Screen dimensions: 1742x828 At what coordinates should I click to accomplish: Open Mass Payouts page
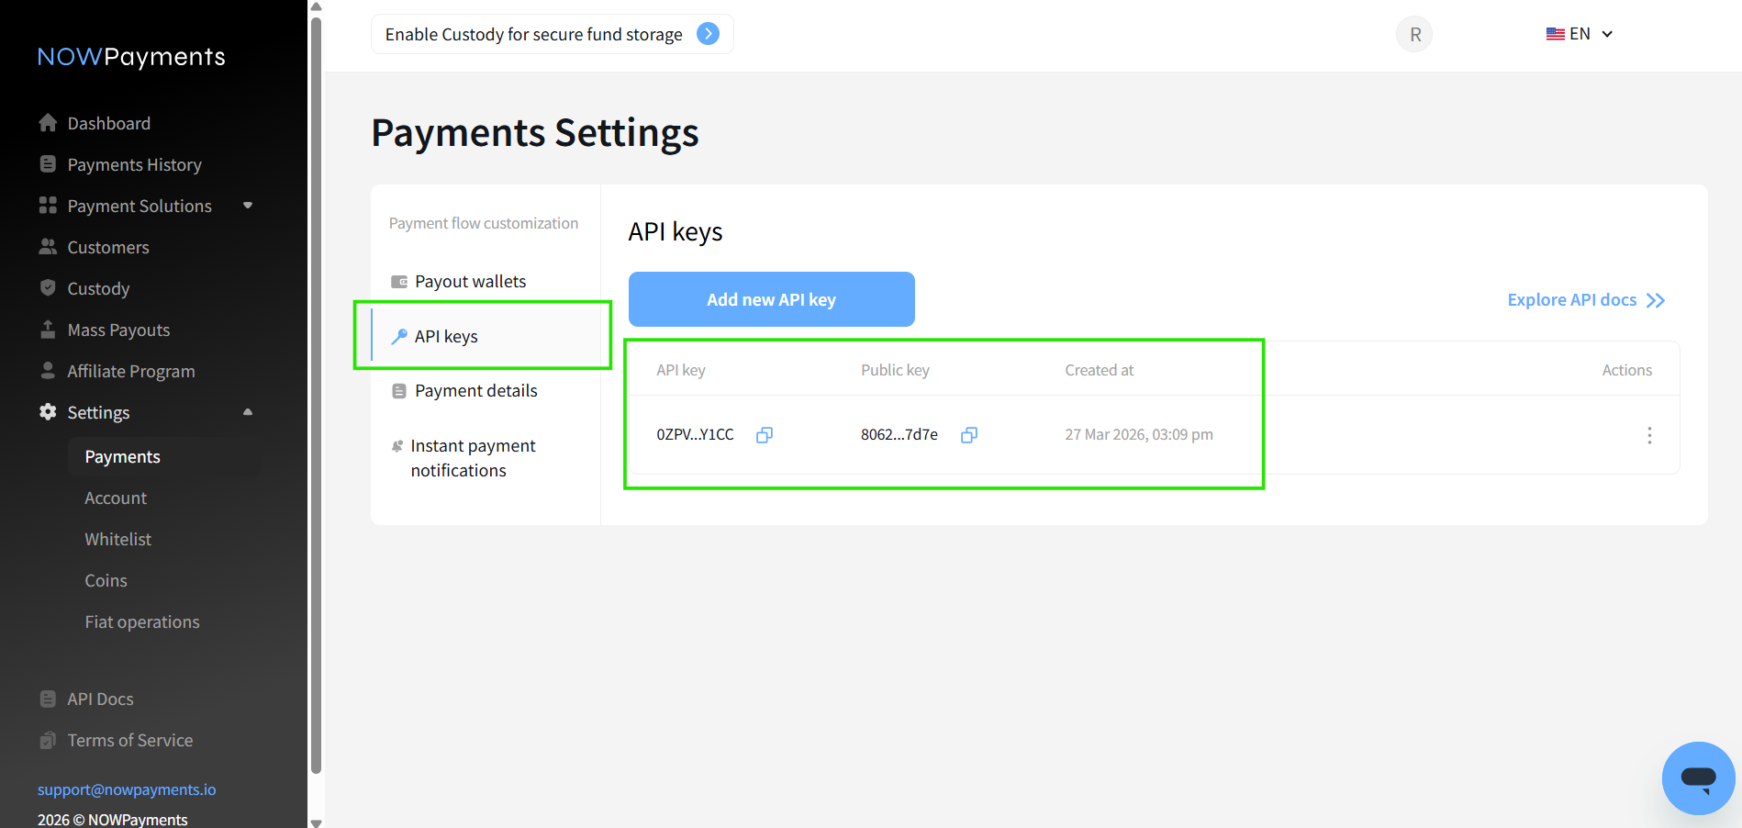118,330
